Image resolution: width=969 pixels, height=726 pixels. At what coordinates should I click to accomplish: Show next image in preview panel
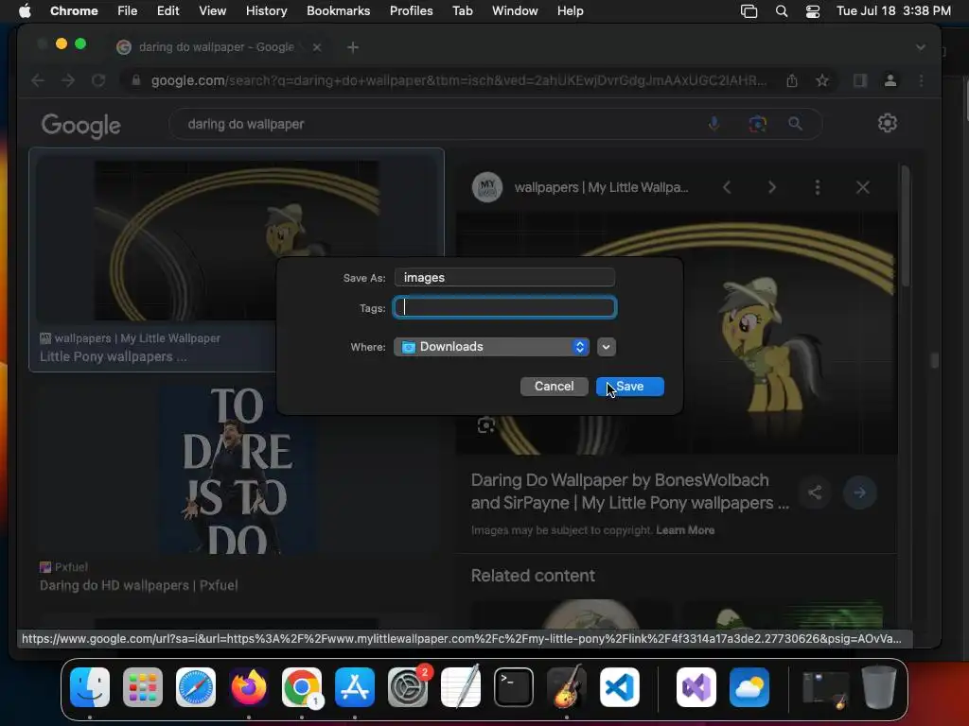pos(772,187)
